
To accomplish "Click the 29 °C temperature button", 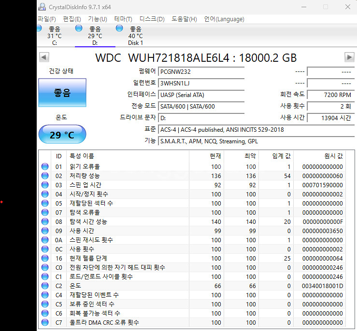I will [62, 134].
